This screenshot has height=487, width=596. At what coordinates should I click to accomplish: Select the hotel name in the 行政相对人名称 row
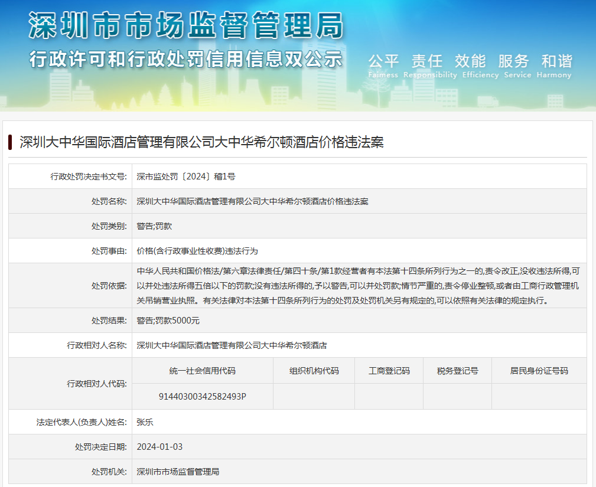232,345
